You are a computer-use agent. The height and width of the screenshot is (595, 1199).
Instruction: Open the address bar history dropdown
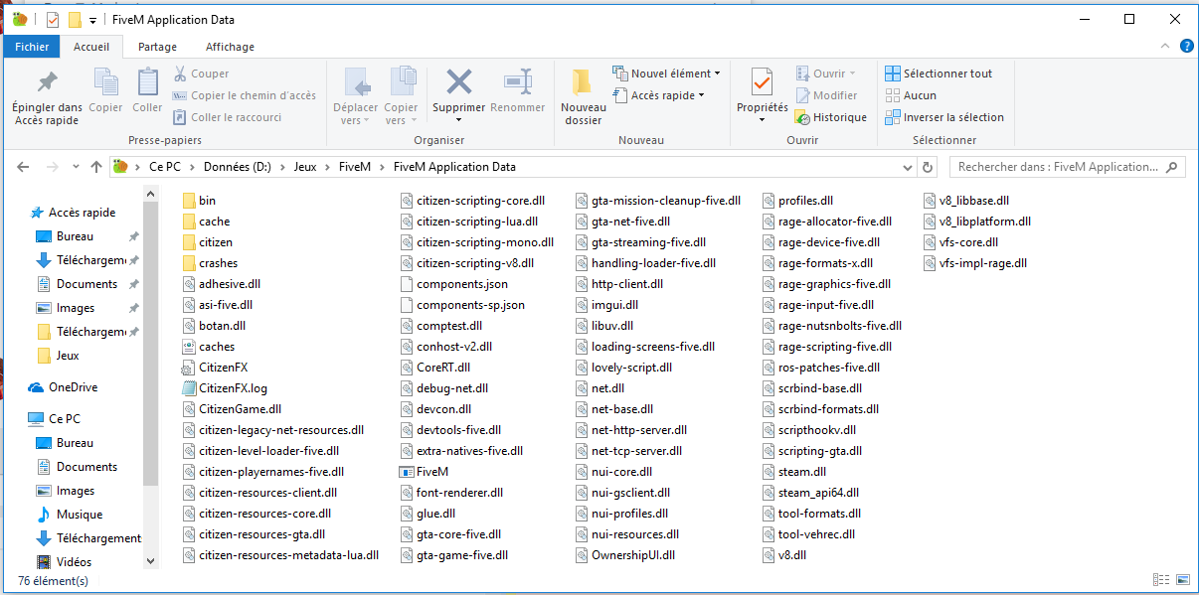(908, 167)
